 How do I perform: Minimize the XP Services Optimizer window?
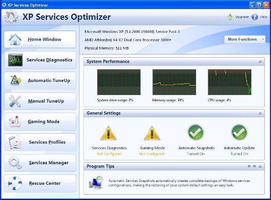(252, 5)
